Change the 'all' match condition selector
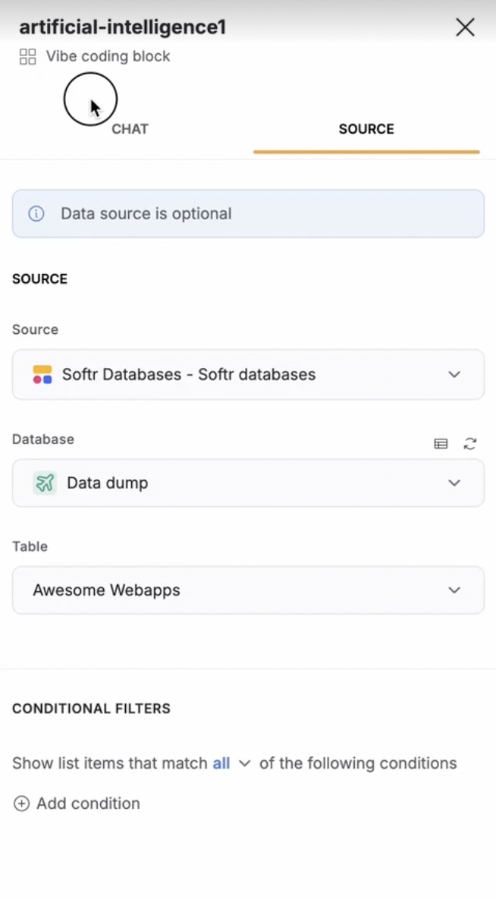 [221, 763]
